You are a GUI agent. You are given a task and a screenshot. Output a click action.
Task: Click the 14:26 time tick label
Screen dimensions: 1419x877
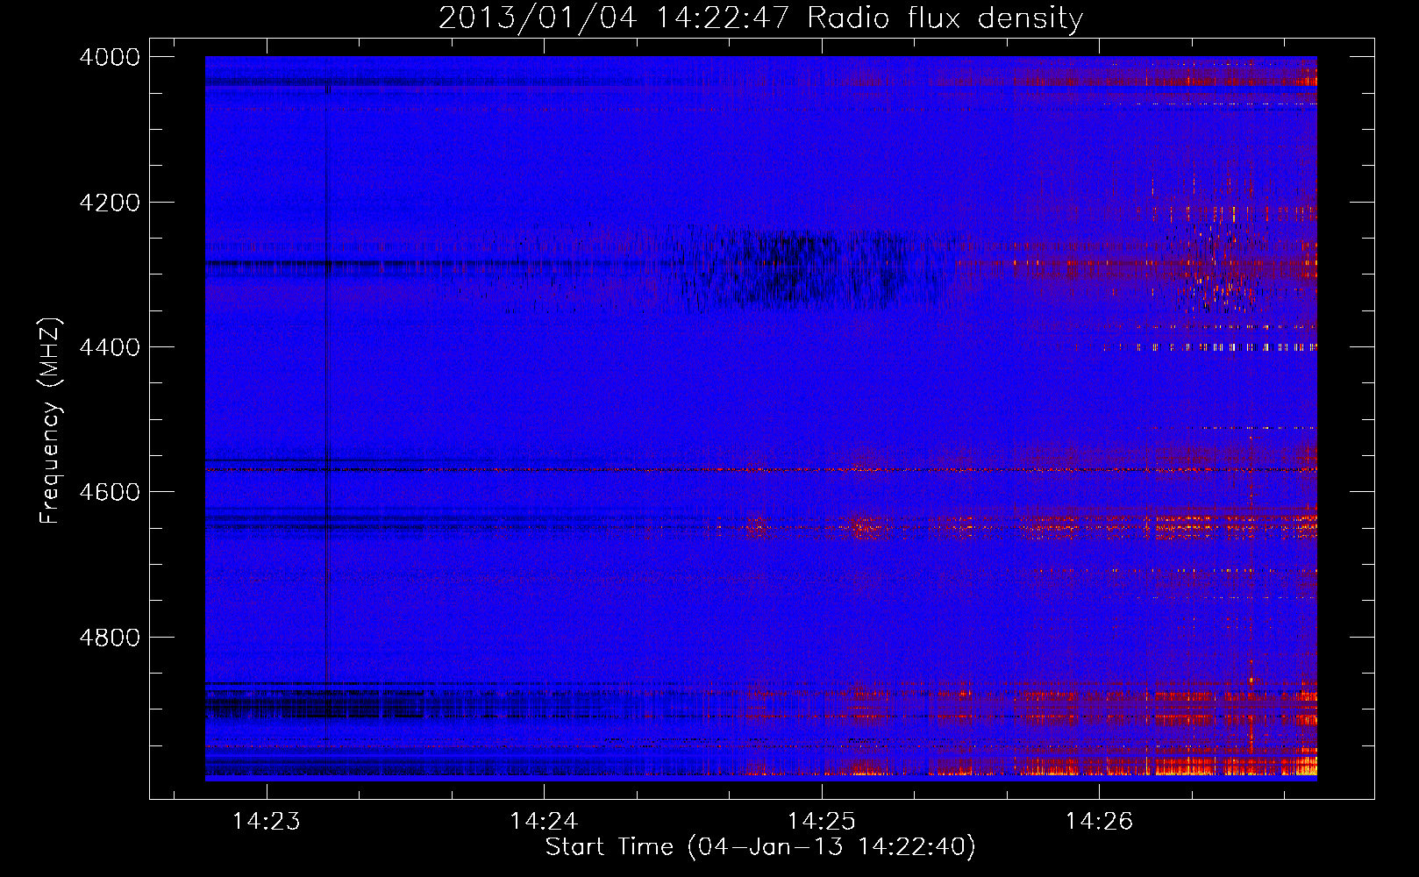click(x=1099, y=822)
